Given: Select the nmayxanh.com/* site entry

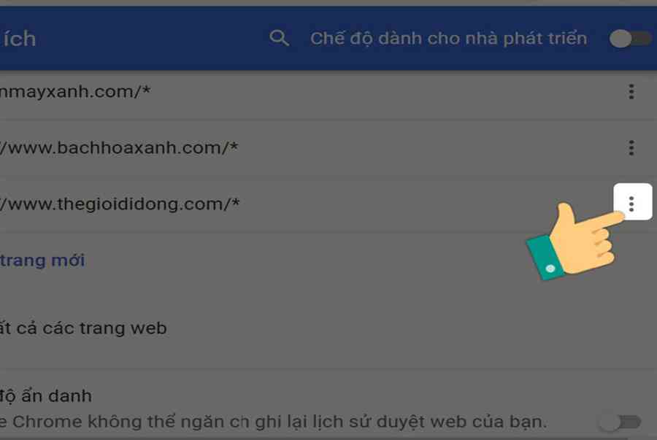Looking at the screenshot, I should point(75,91).
